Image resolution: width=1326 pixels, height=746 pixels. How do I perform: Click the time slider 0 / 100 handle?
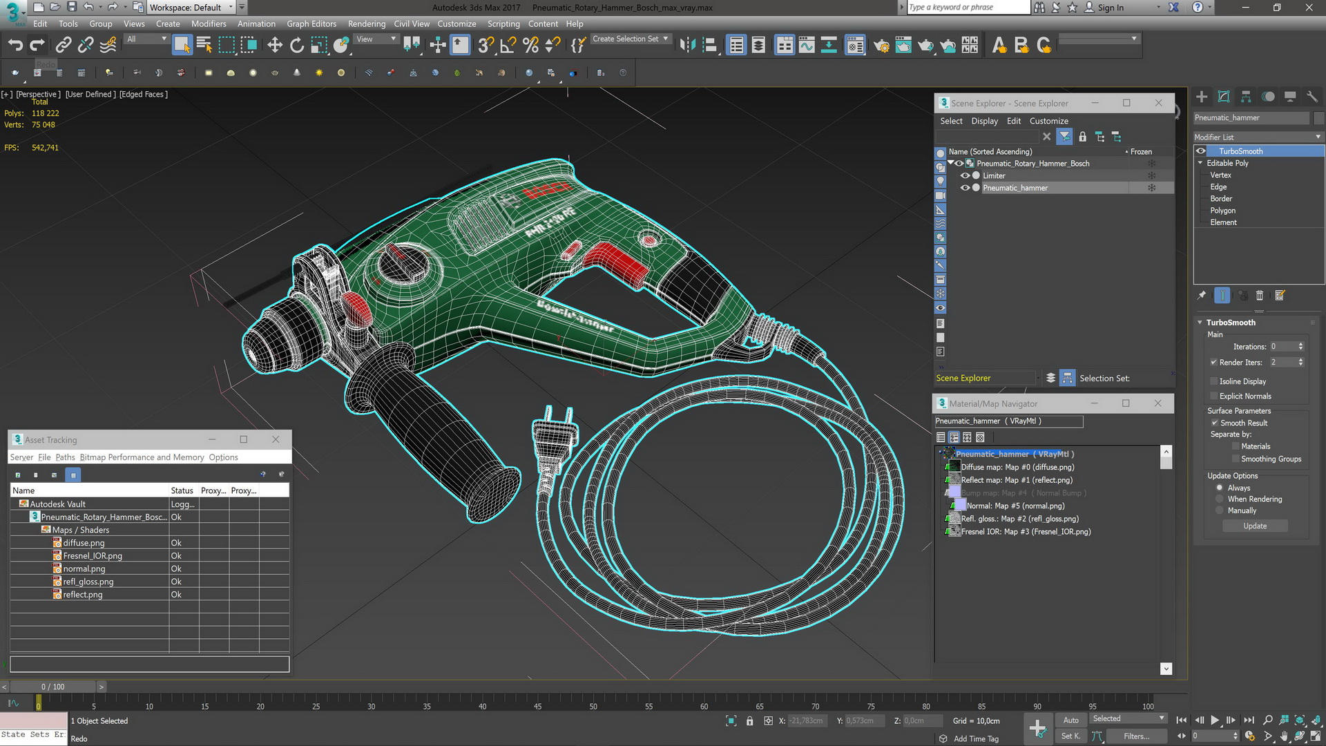coord(52,687)
